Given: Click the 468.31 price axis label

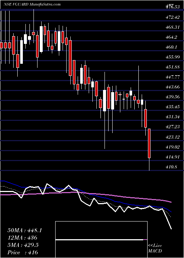Looking at the screenshot, I should [x=173, y=27].
